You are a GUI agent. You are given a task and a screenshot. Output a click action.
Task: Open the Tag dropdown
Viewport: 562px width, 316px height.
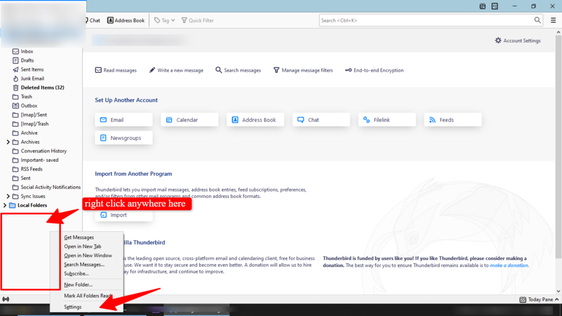click(x=164, y=20)
